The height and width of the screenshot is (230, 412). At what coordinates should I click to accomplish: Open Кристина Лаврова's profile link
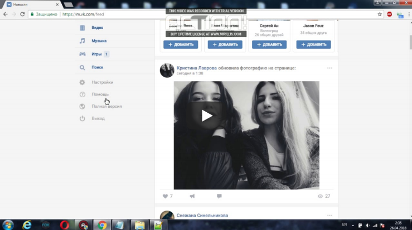click(x=196, y=68)
